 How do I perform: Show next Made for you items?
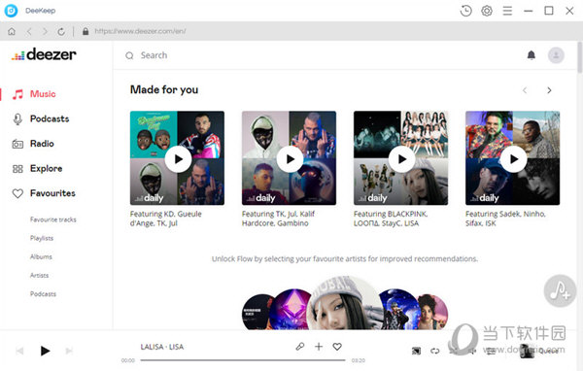(x=549, y=90)
